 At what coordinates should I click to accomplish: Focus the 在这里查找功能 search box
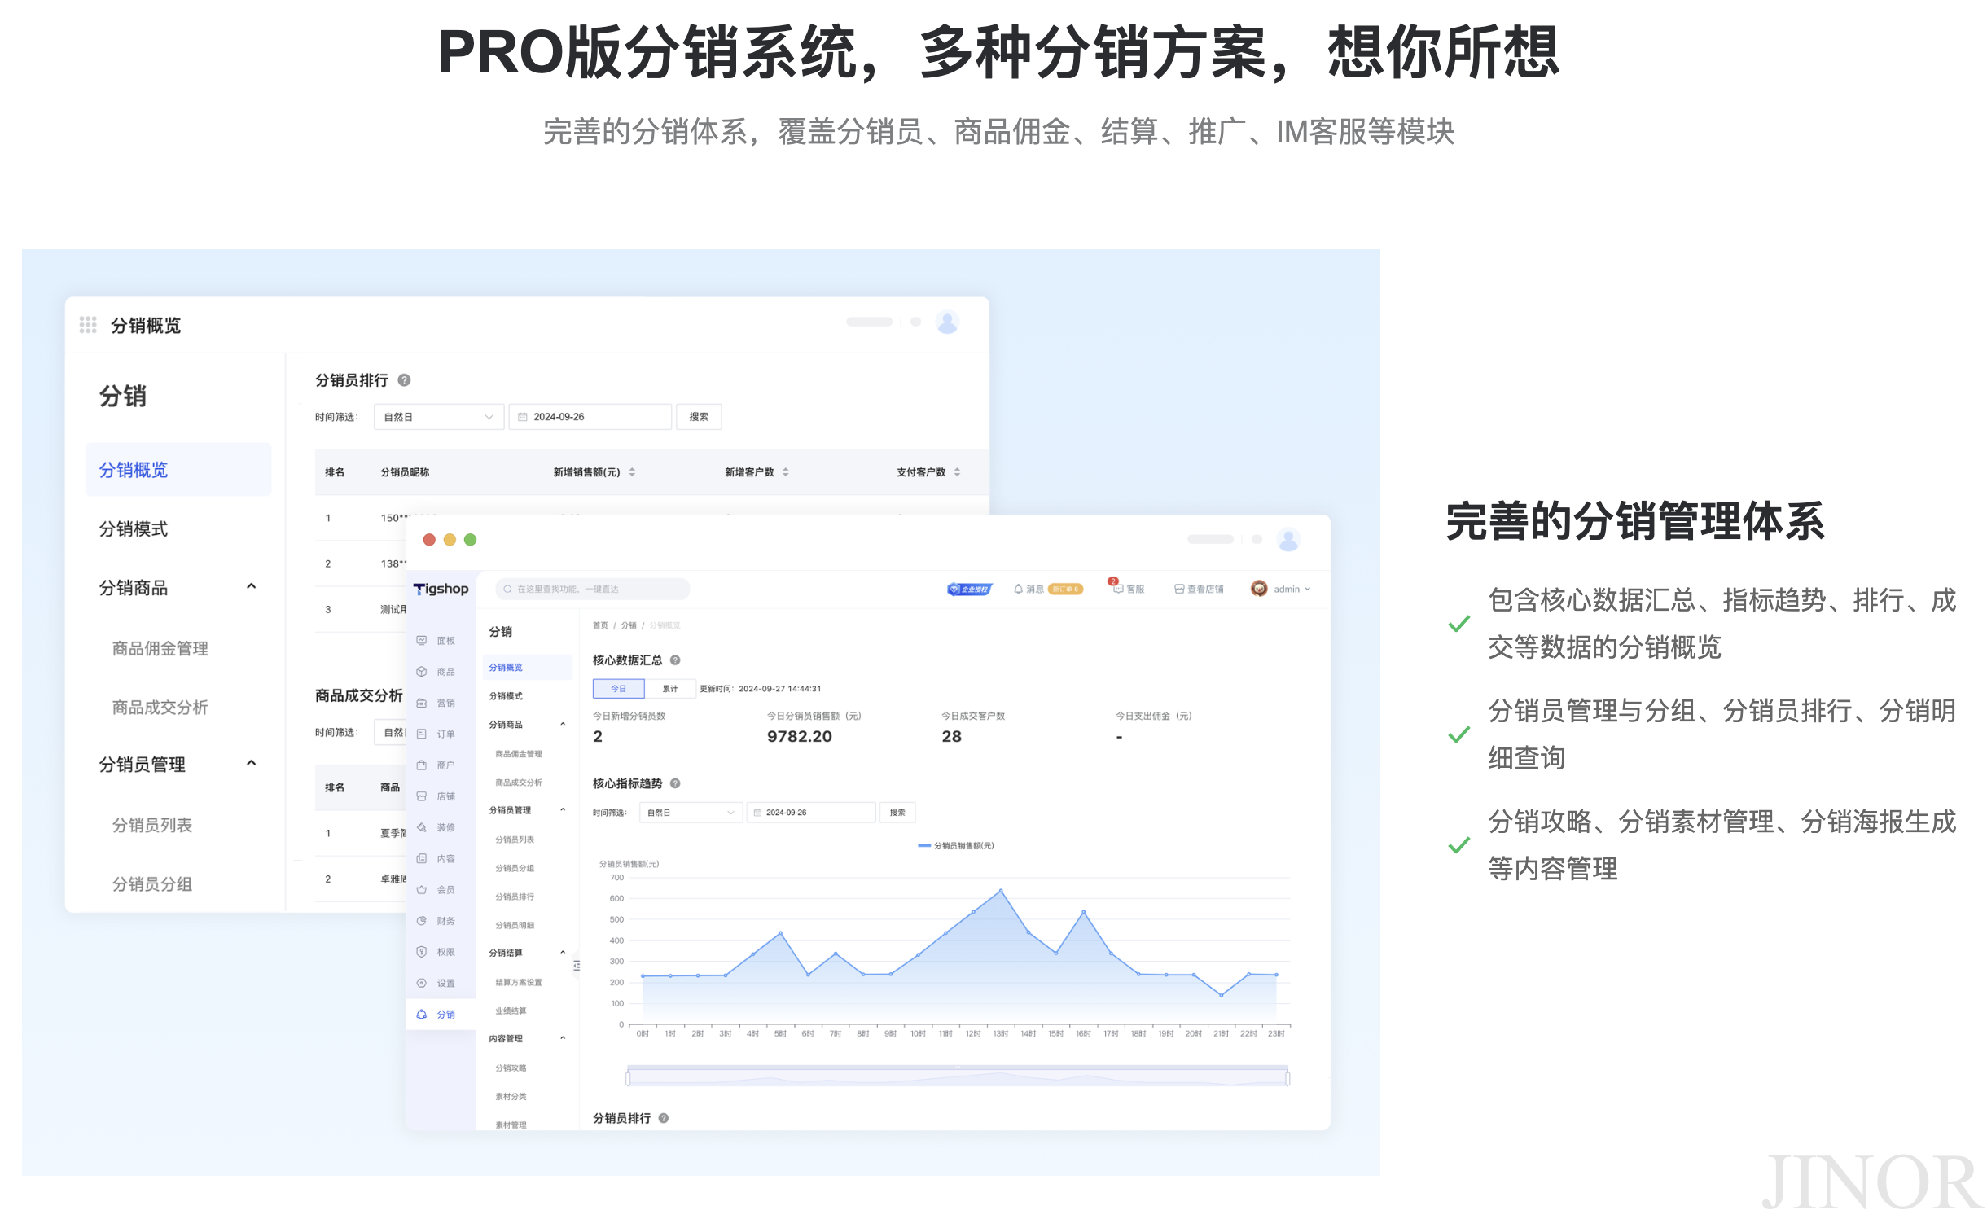pyautogui.click(x=593, y=589)
